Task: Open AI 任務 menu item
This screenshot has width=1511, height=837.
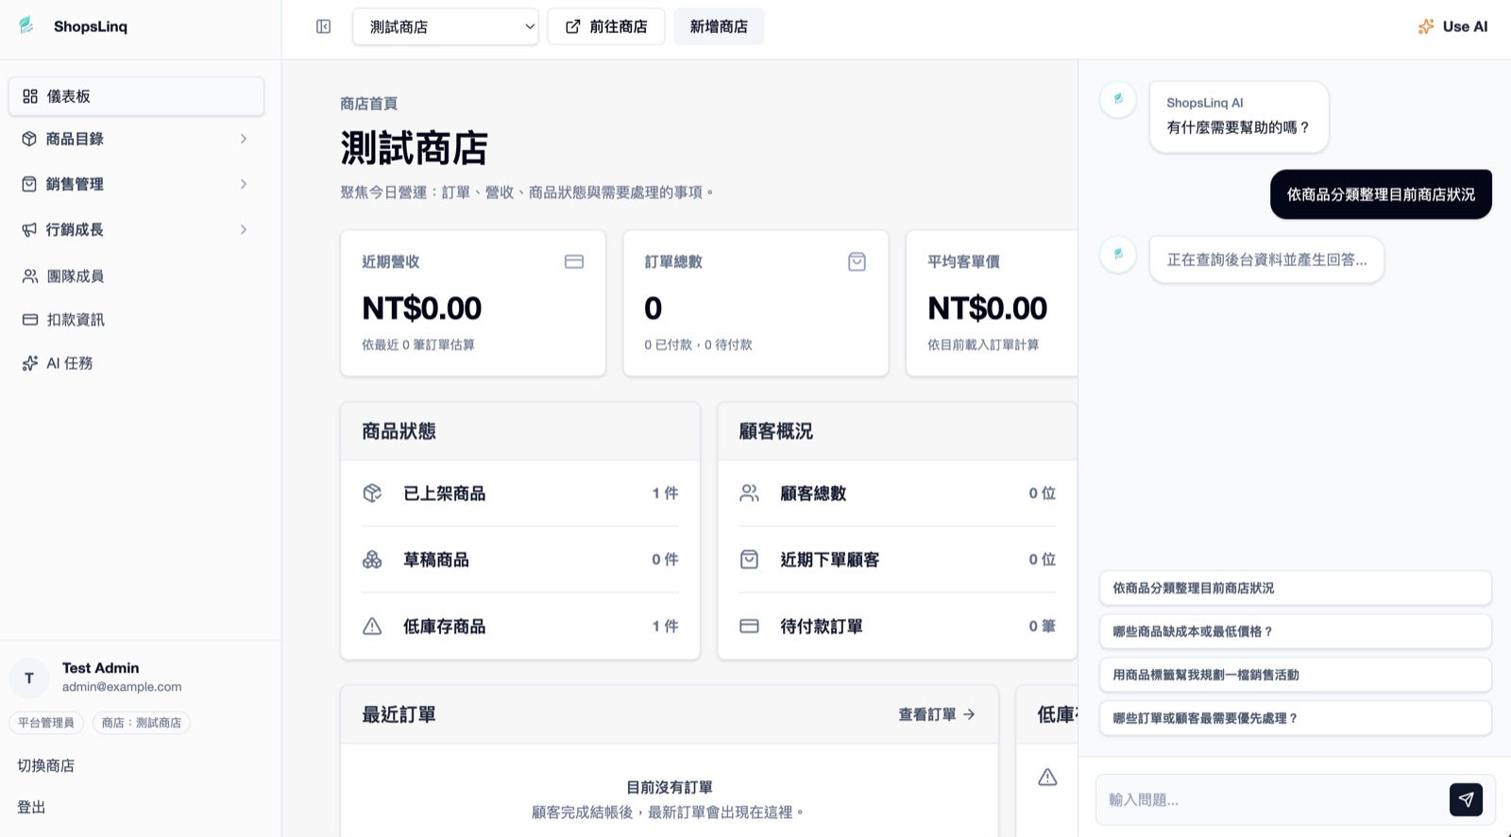Action: [x=136, y=363]
